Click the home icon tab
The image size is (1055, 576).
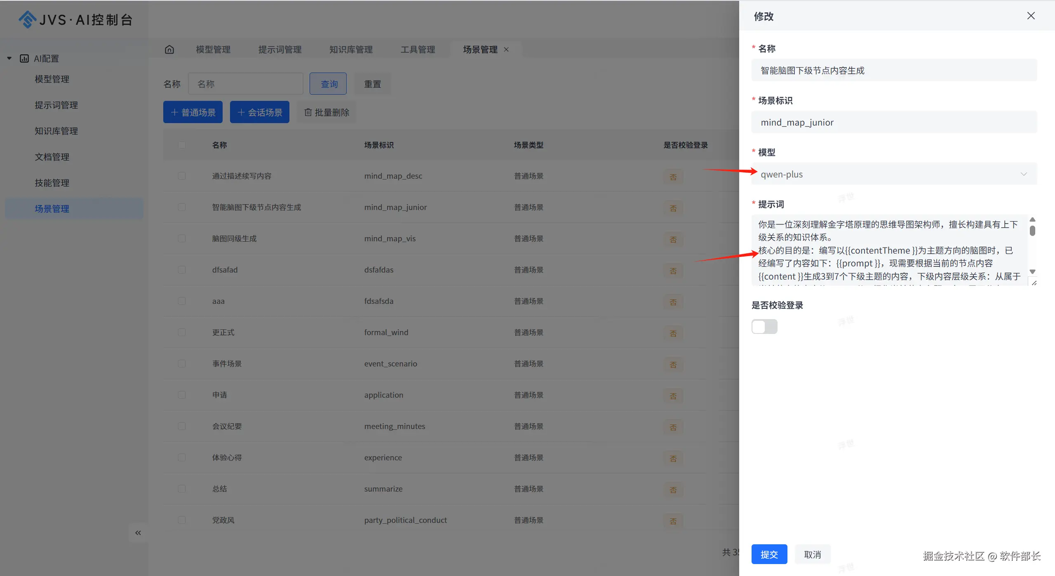pos(169,49)
